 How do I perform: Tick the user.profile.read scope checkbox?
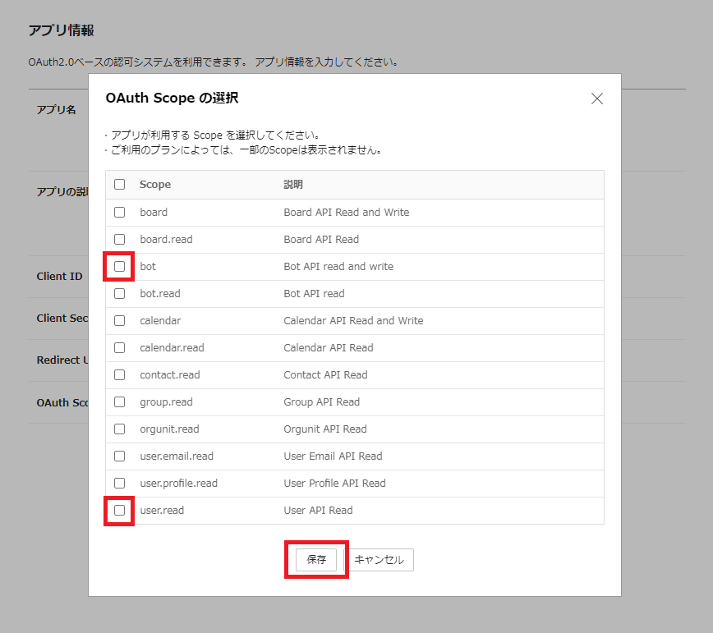(120, 483)
